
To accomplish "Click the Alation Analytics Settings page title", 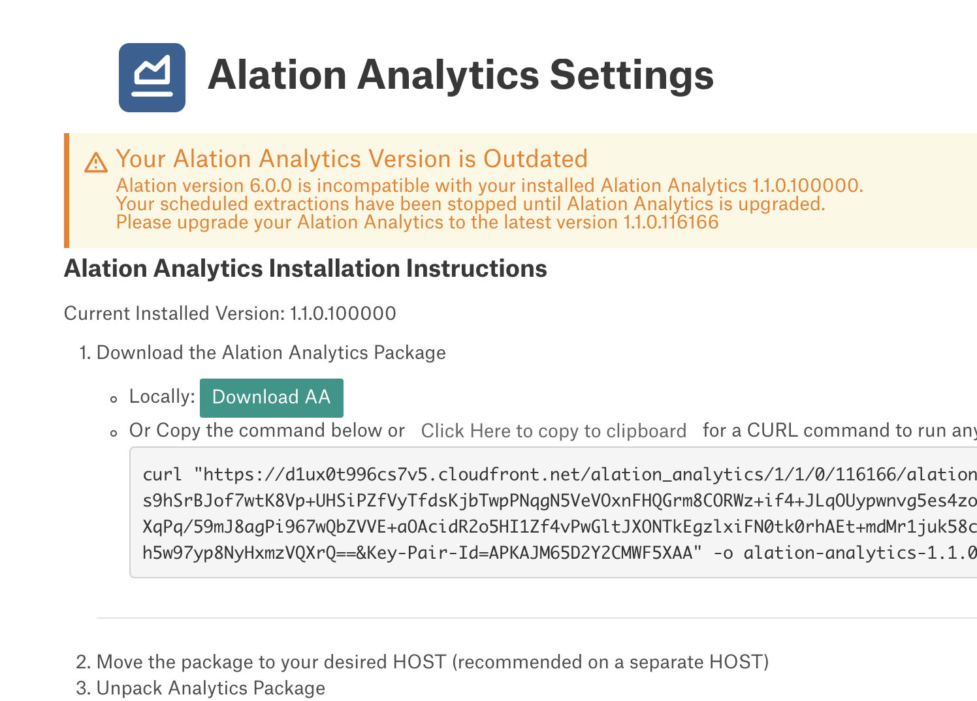I will tap(460, 74).
